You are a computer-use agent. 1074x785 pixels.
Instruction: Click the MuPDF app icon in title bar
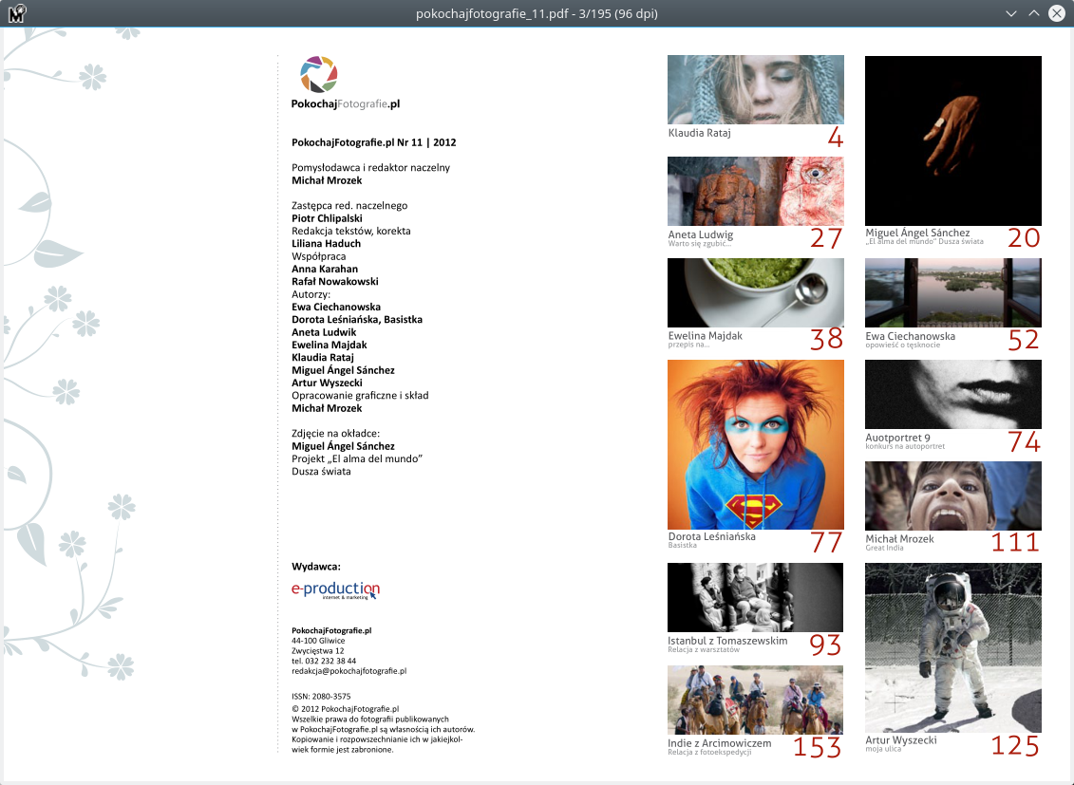pos(16,13)
